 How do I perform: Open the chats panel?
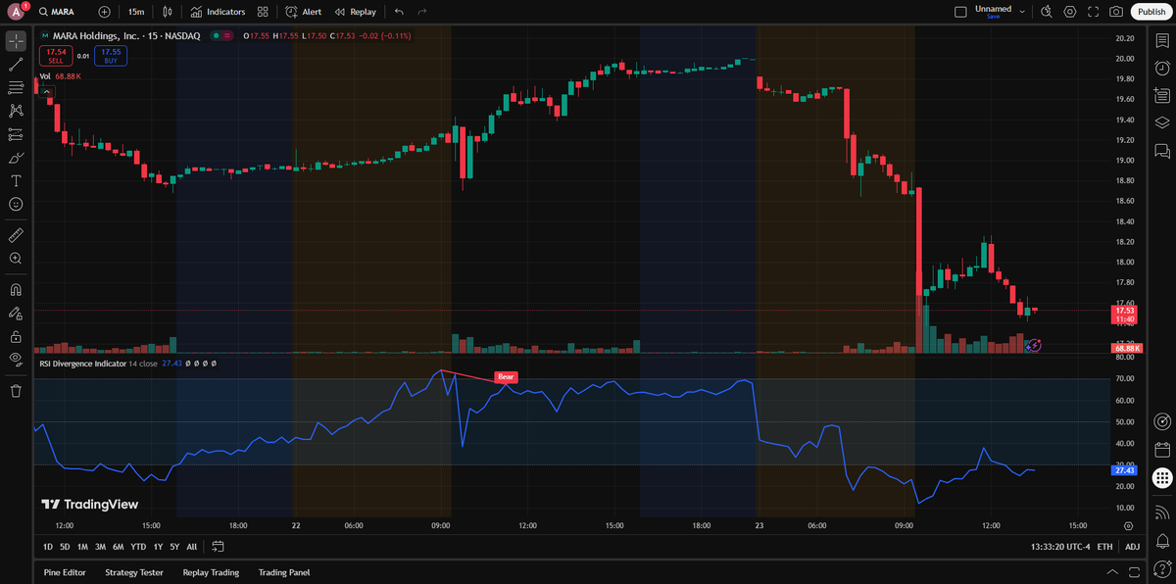click(1162, 151)
